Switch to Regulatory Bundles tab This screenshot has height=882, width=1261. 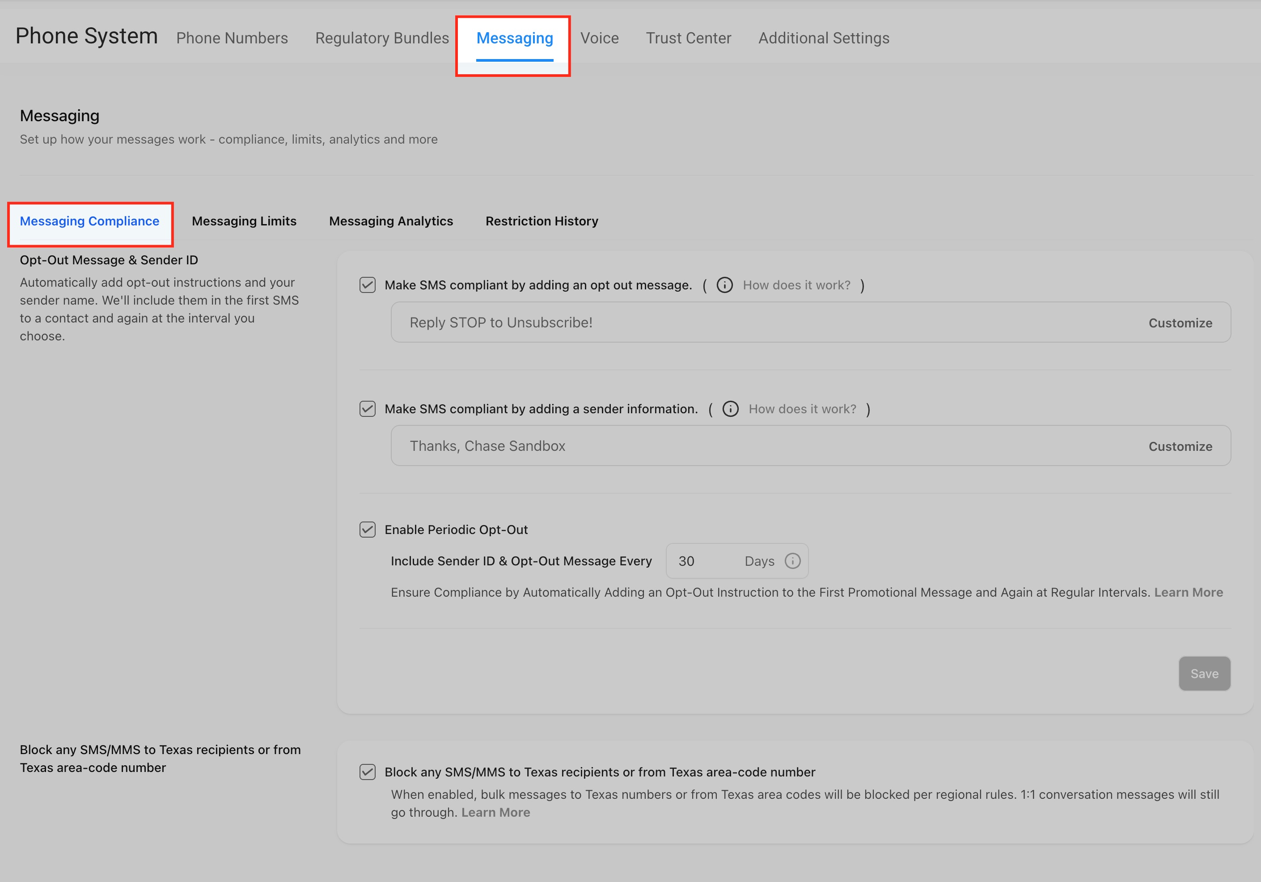pos(382,38)
